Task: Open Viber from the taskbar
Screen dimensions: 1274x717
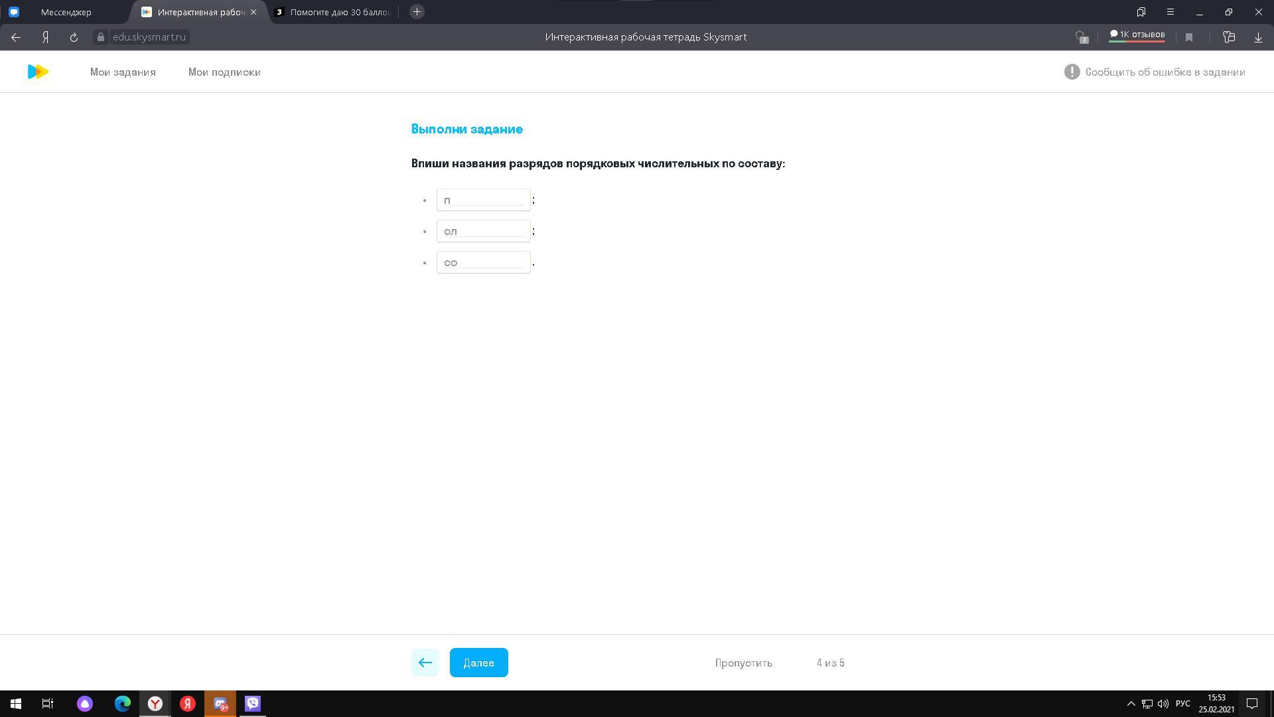Action: 253,704
